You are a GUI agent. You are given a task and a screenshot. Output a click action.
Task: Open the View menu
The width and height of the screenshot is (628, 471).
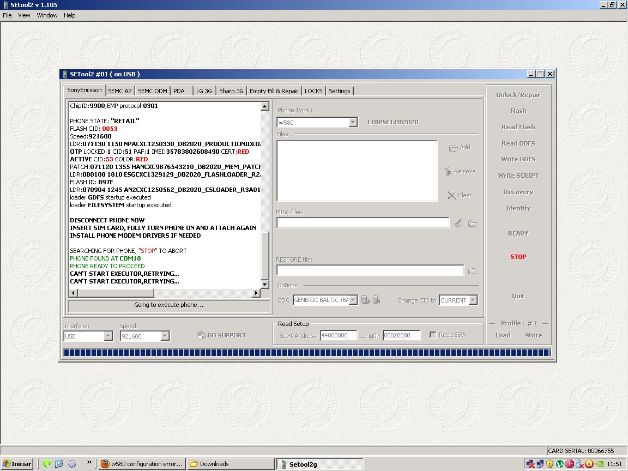(x=24, y=15)
